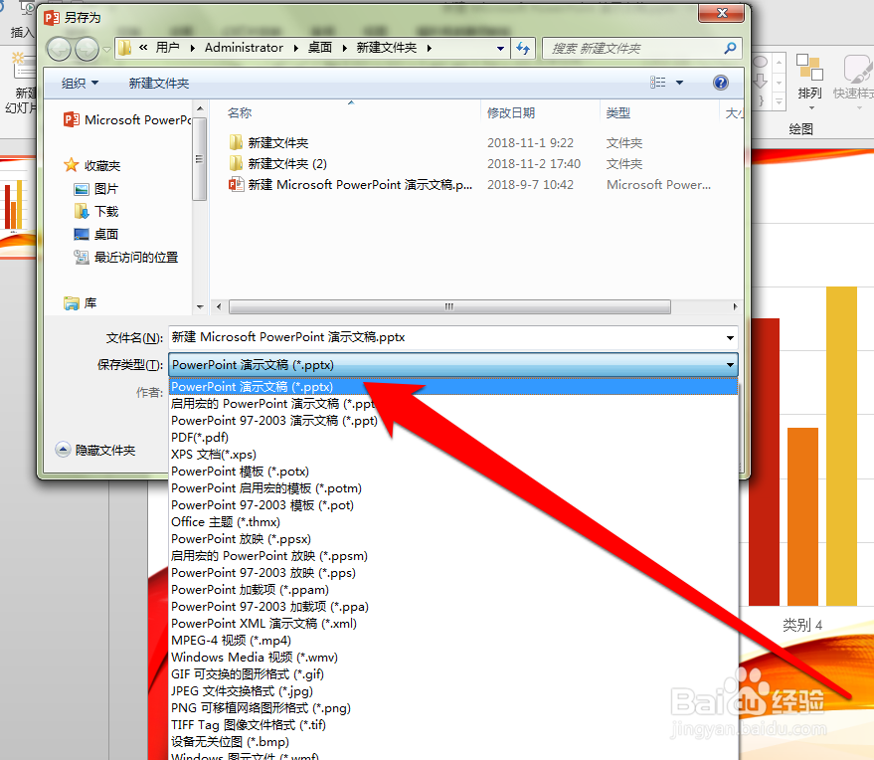874x760 pixels.
Task: Click the search magnifier icon
Action: tap(729, 49)
